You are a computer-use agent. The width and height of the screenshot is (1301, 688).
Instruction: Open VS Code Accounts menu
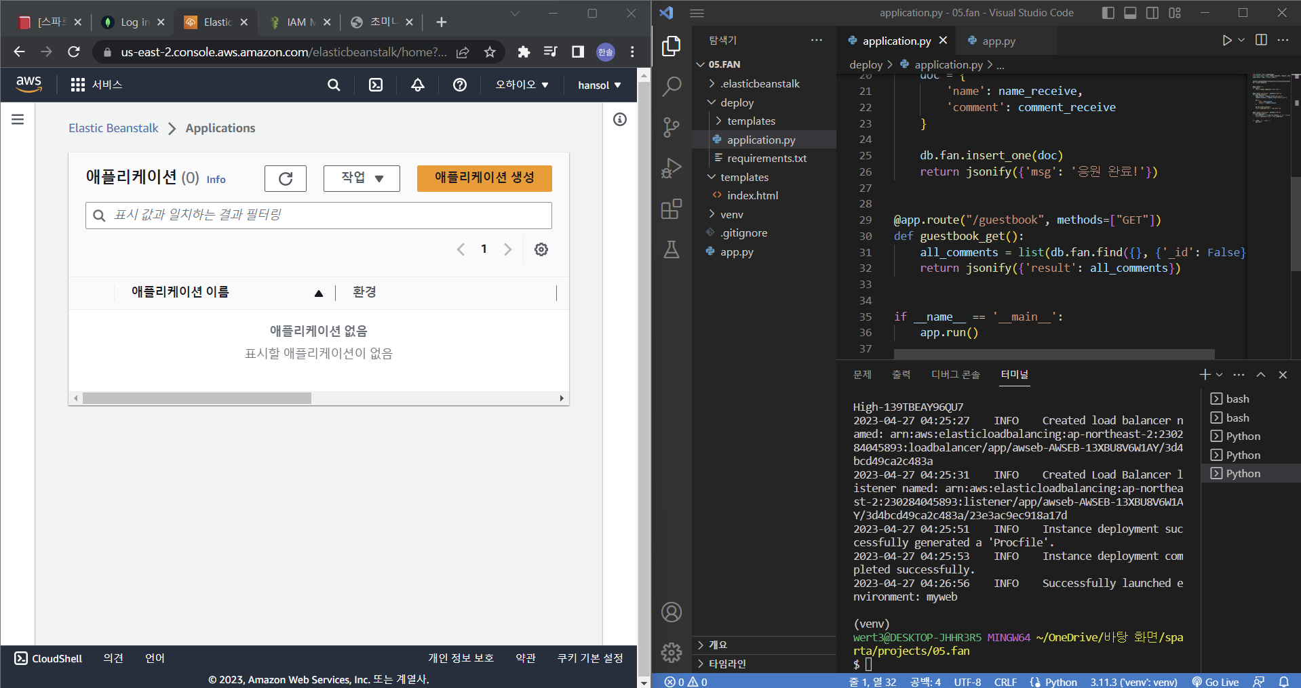(672, 612)
